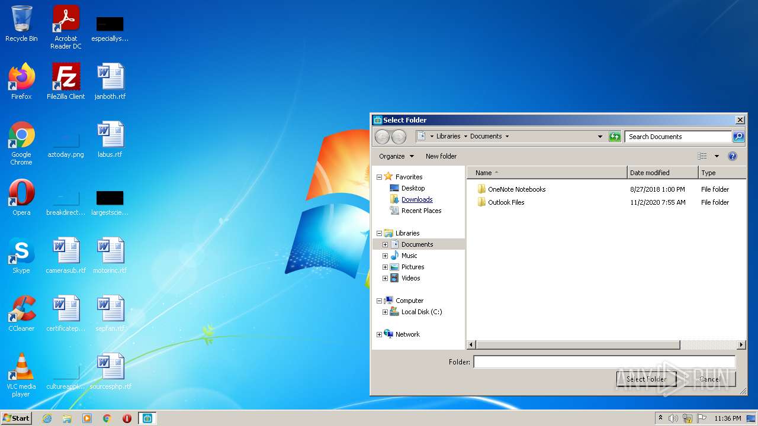Refresh the Documents address bar location
This screenshot has height=426, width=758.
[615, 137]
